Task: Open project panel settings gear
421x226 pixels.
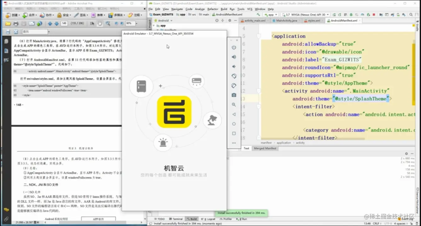Action: click(x=230, y=20)
